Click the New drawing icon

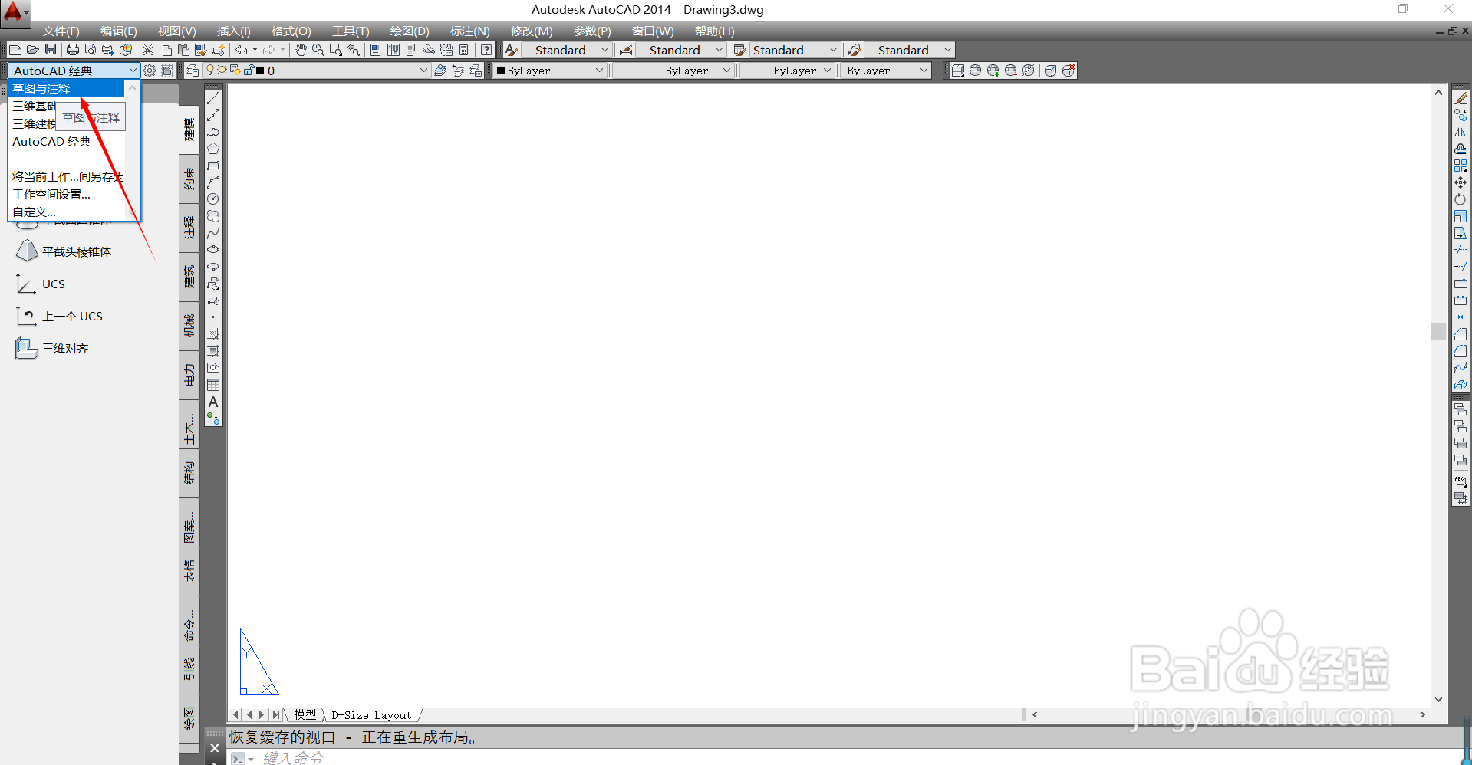pyautogui.click(x=15, y=50)
